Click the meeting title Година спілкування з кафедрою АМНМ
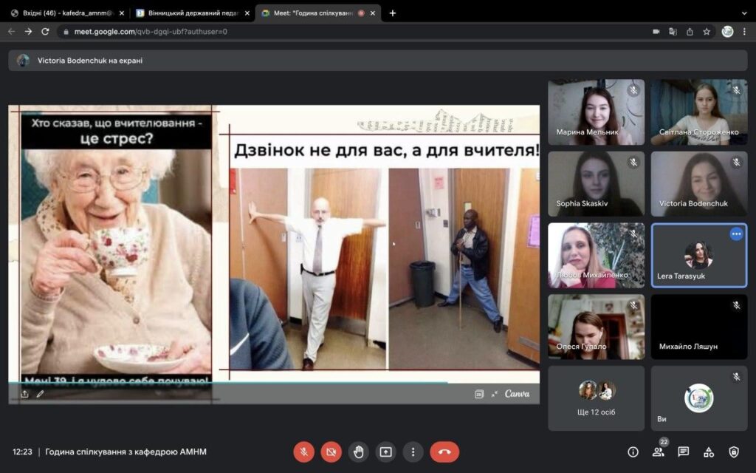Viewport: 756px width, 473px height. [x=126, y=452]
